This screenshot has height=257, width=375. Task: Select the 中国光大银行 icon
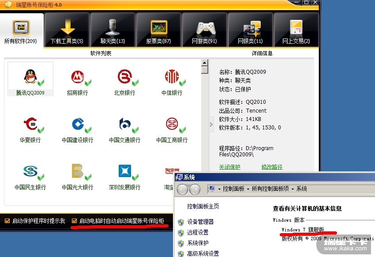tap(77, 171)
